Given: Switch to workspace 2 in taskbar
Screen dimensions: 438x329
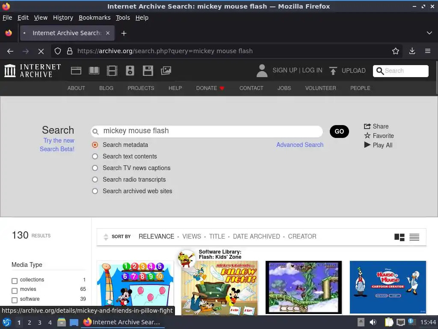Looking at the screenshot, I should click(x=30, y=323).
